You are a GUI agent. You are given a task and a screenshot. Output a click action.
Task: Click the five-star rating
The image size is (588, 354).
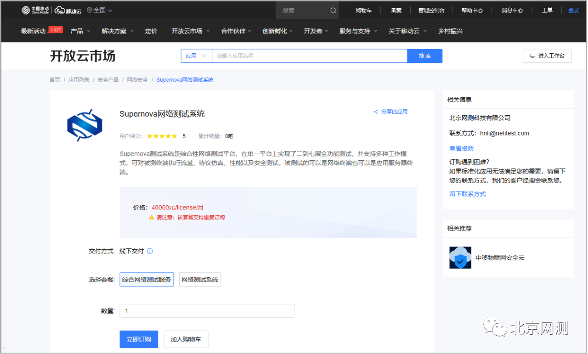click(162, 136)
